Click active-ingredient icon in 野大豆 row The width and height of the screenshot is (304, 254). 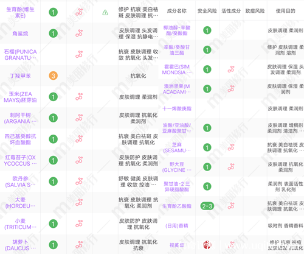tap(231, 167)
